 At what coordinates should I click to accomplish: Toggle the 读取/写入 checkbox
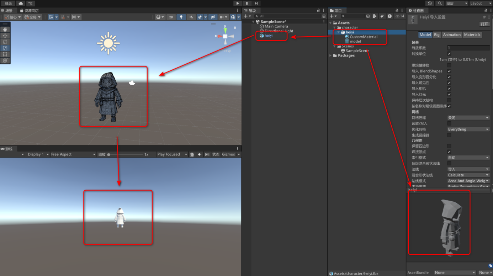point(449,123)
